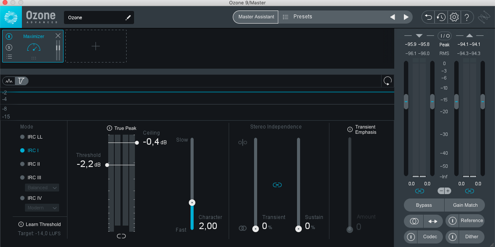
Task: Click the Character value 2,00
Action: [208, 226]
